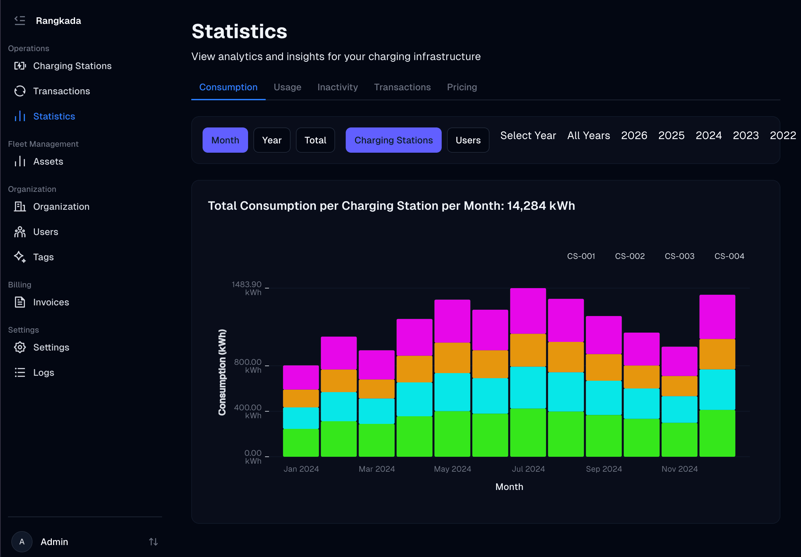Open Invoices via the document icon
Image resolution: width=801 pixels, height=557 pixels.
20,302
